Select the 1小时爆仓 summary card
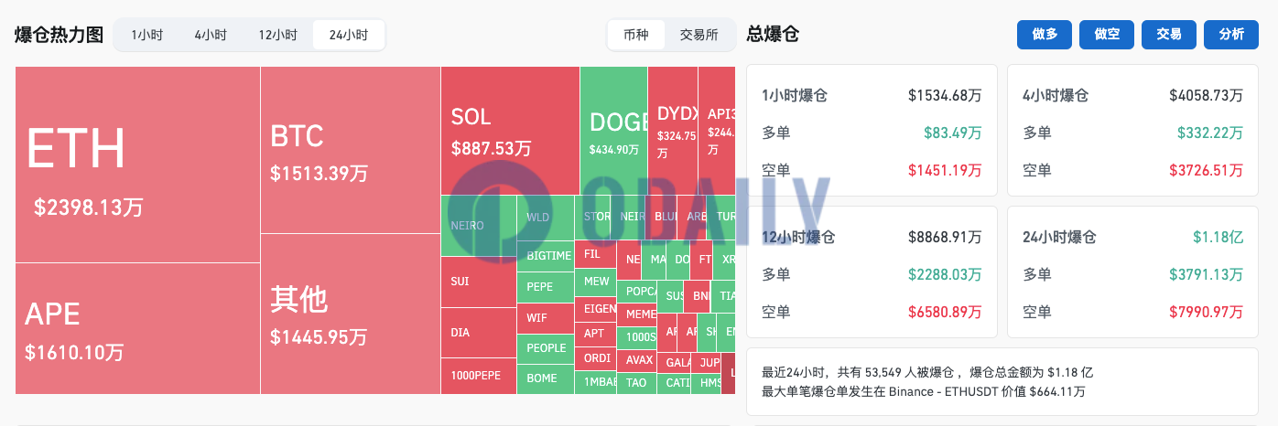The height and width of the screenshot is (426, 1278). point(872,130)
